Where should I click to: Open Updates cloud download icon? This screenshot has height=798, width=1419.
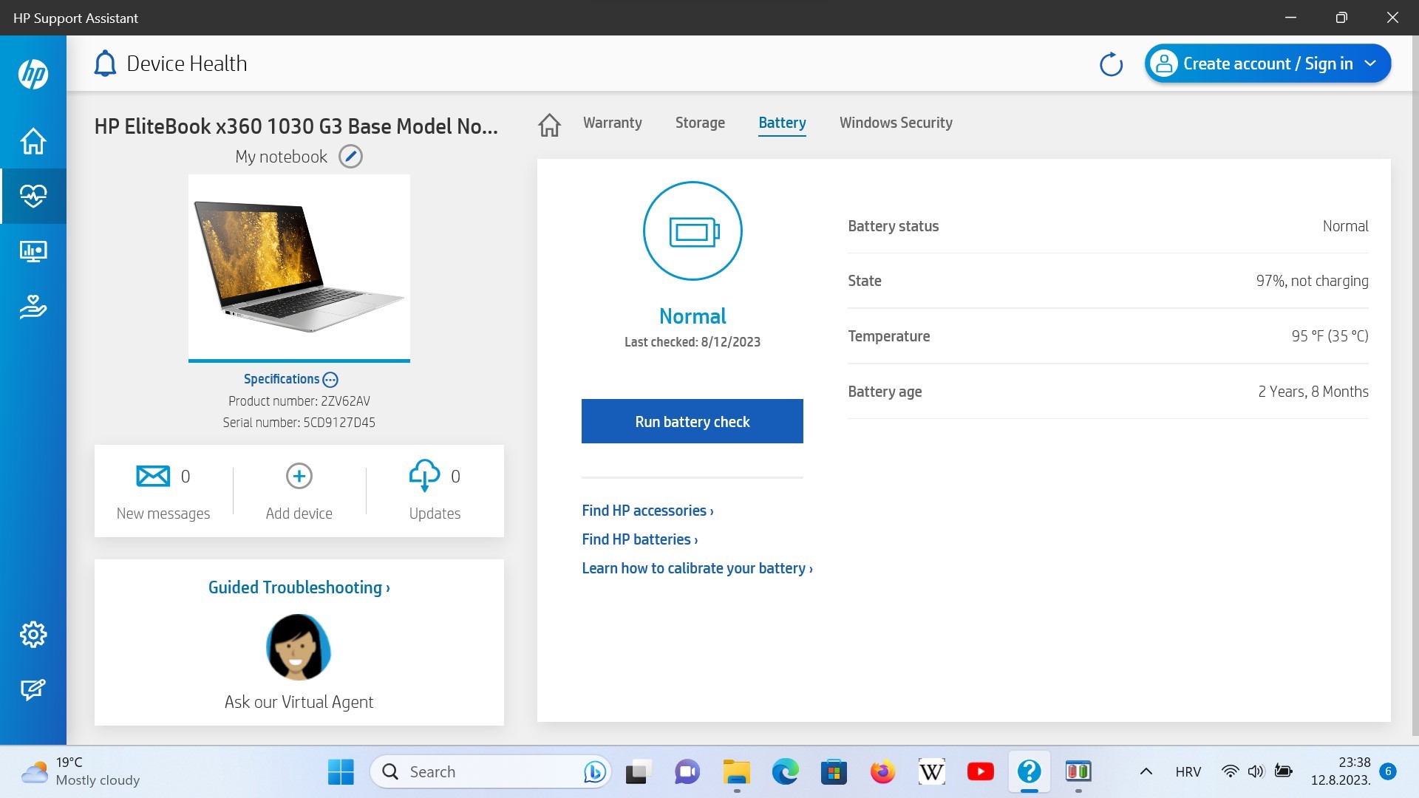click(424, 476)
